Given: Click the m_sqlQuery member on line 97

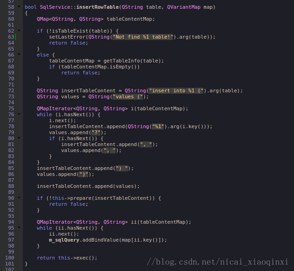Looking at the screenshot, I should tap(64, 240).
